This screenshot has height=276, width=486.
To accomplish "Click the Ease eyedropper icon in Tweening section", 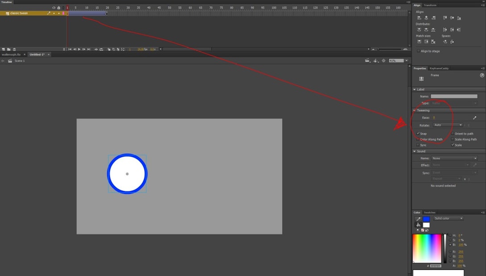I will pos(475,117).
